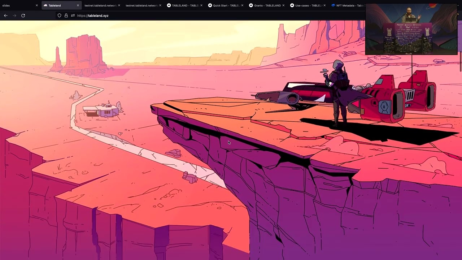Open the Quick Start - TABLELAND tab

pos(224,5)
